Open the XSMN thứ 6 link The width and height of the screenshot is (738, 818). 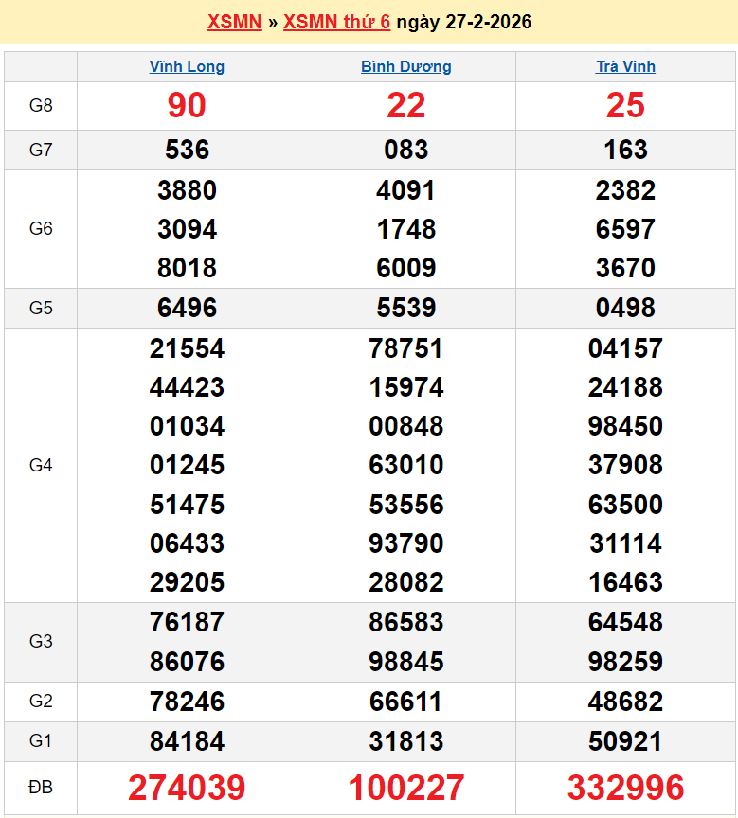coord(336,22)
